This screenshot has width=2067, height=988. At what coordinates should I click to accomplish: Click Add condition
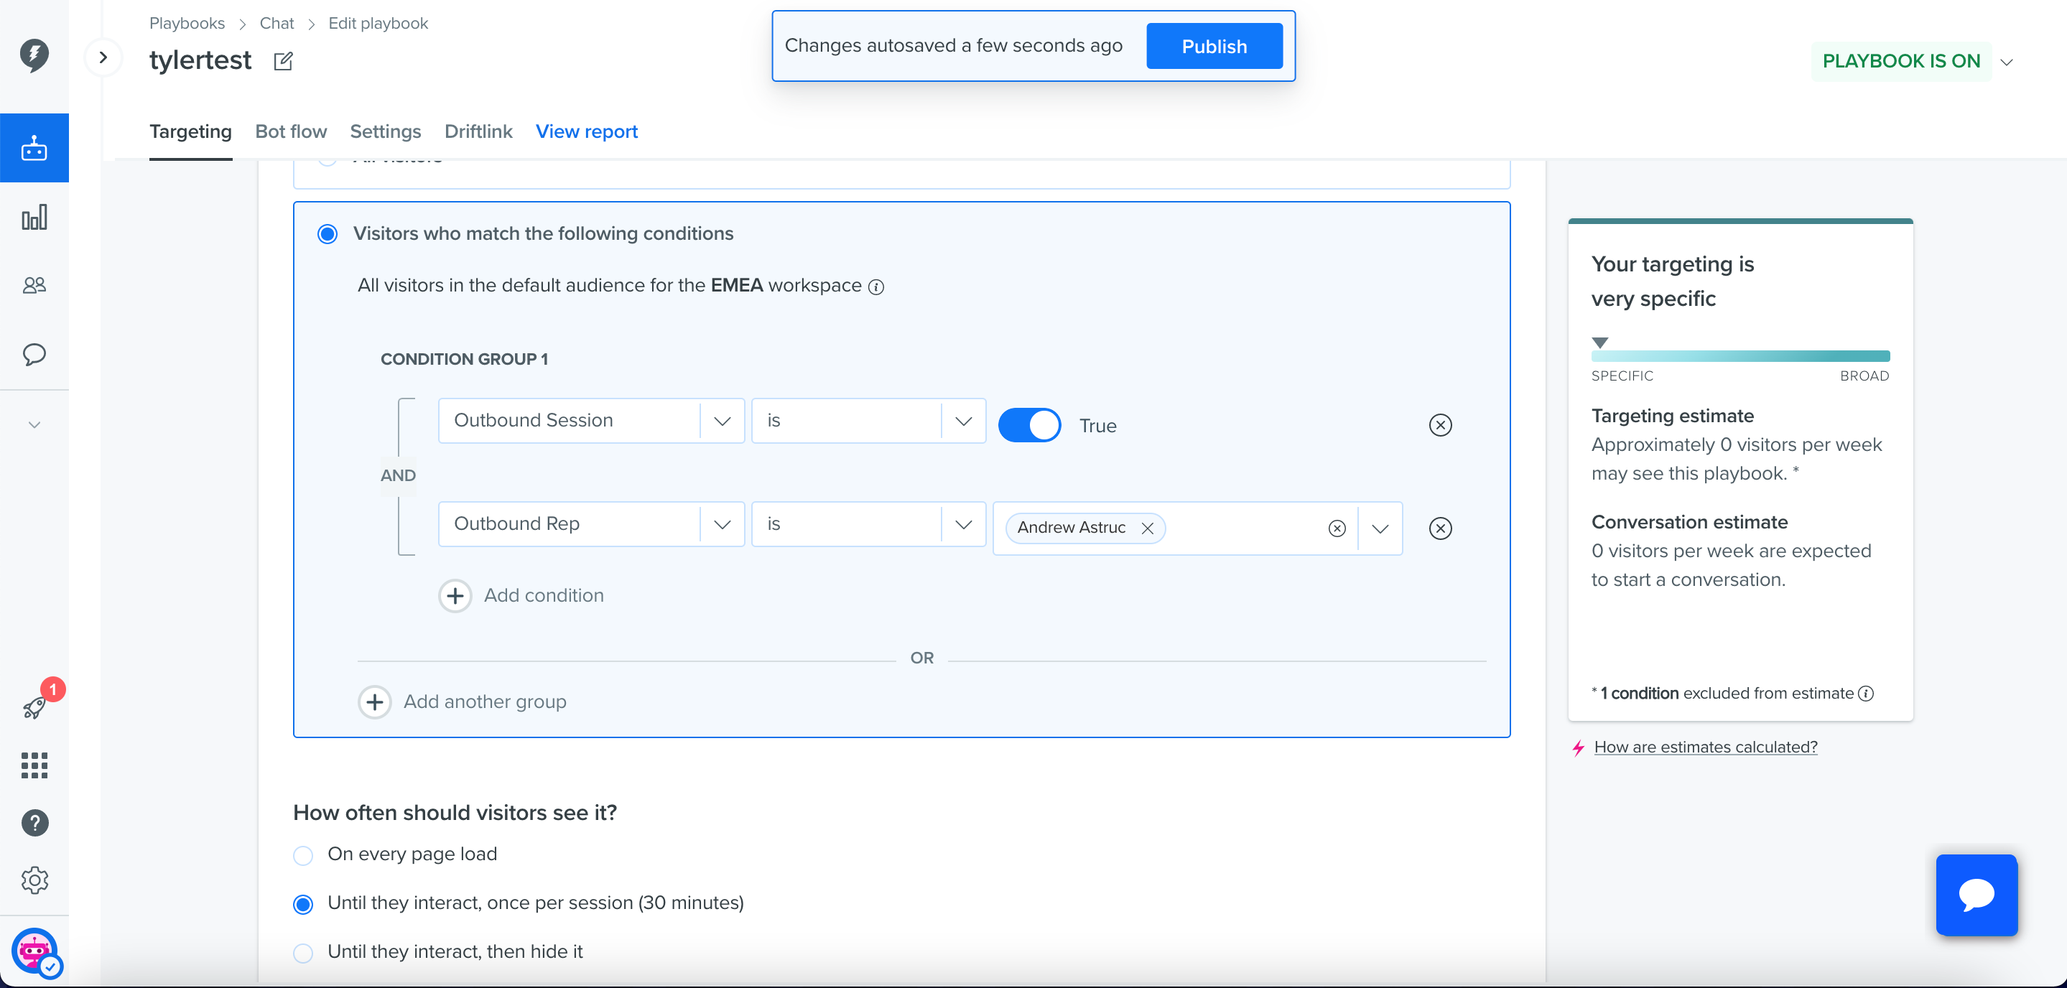tap(521, 596)
